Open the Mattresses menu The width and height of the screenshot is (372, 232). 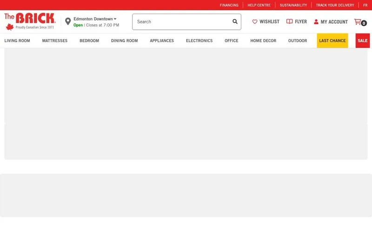click(55, 41)
